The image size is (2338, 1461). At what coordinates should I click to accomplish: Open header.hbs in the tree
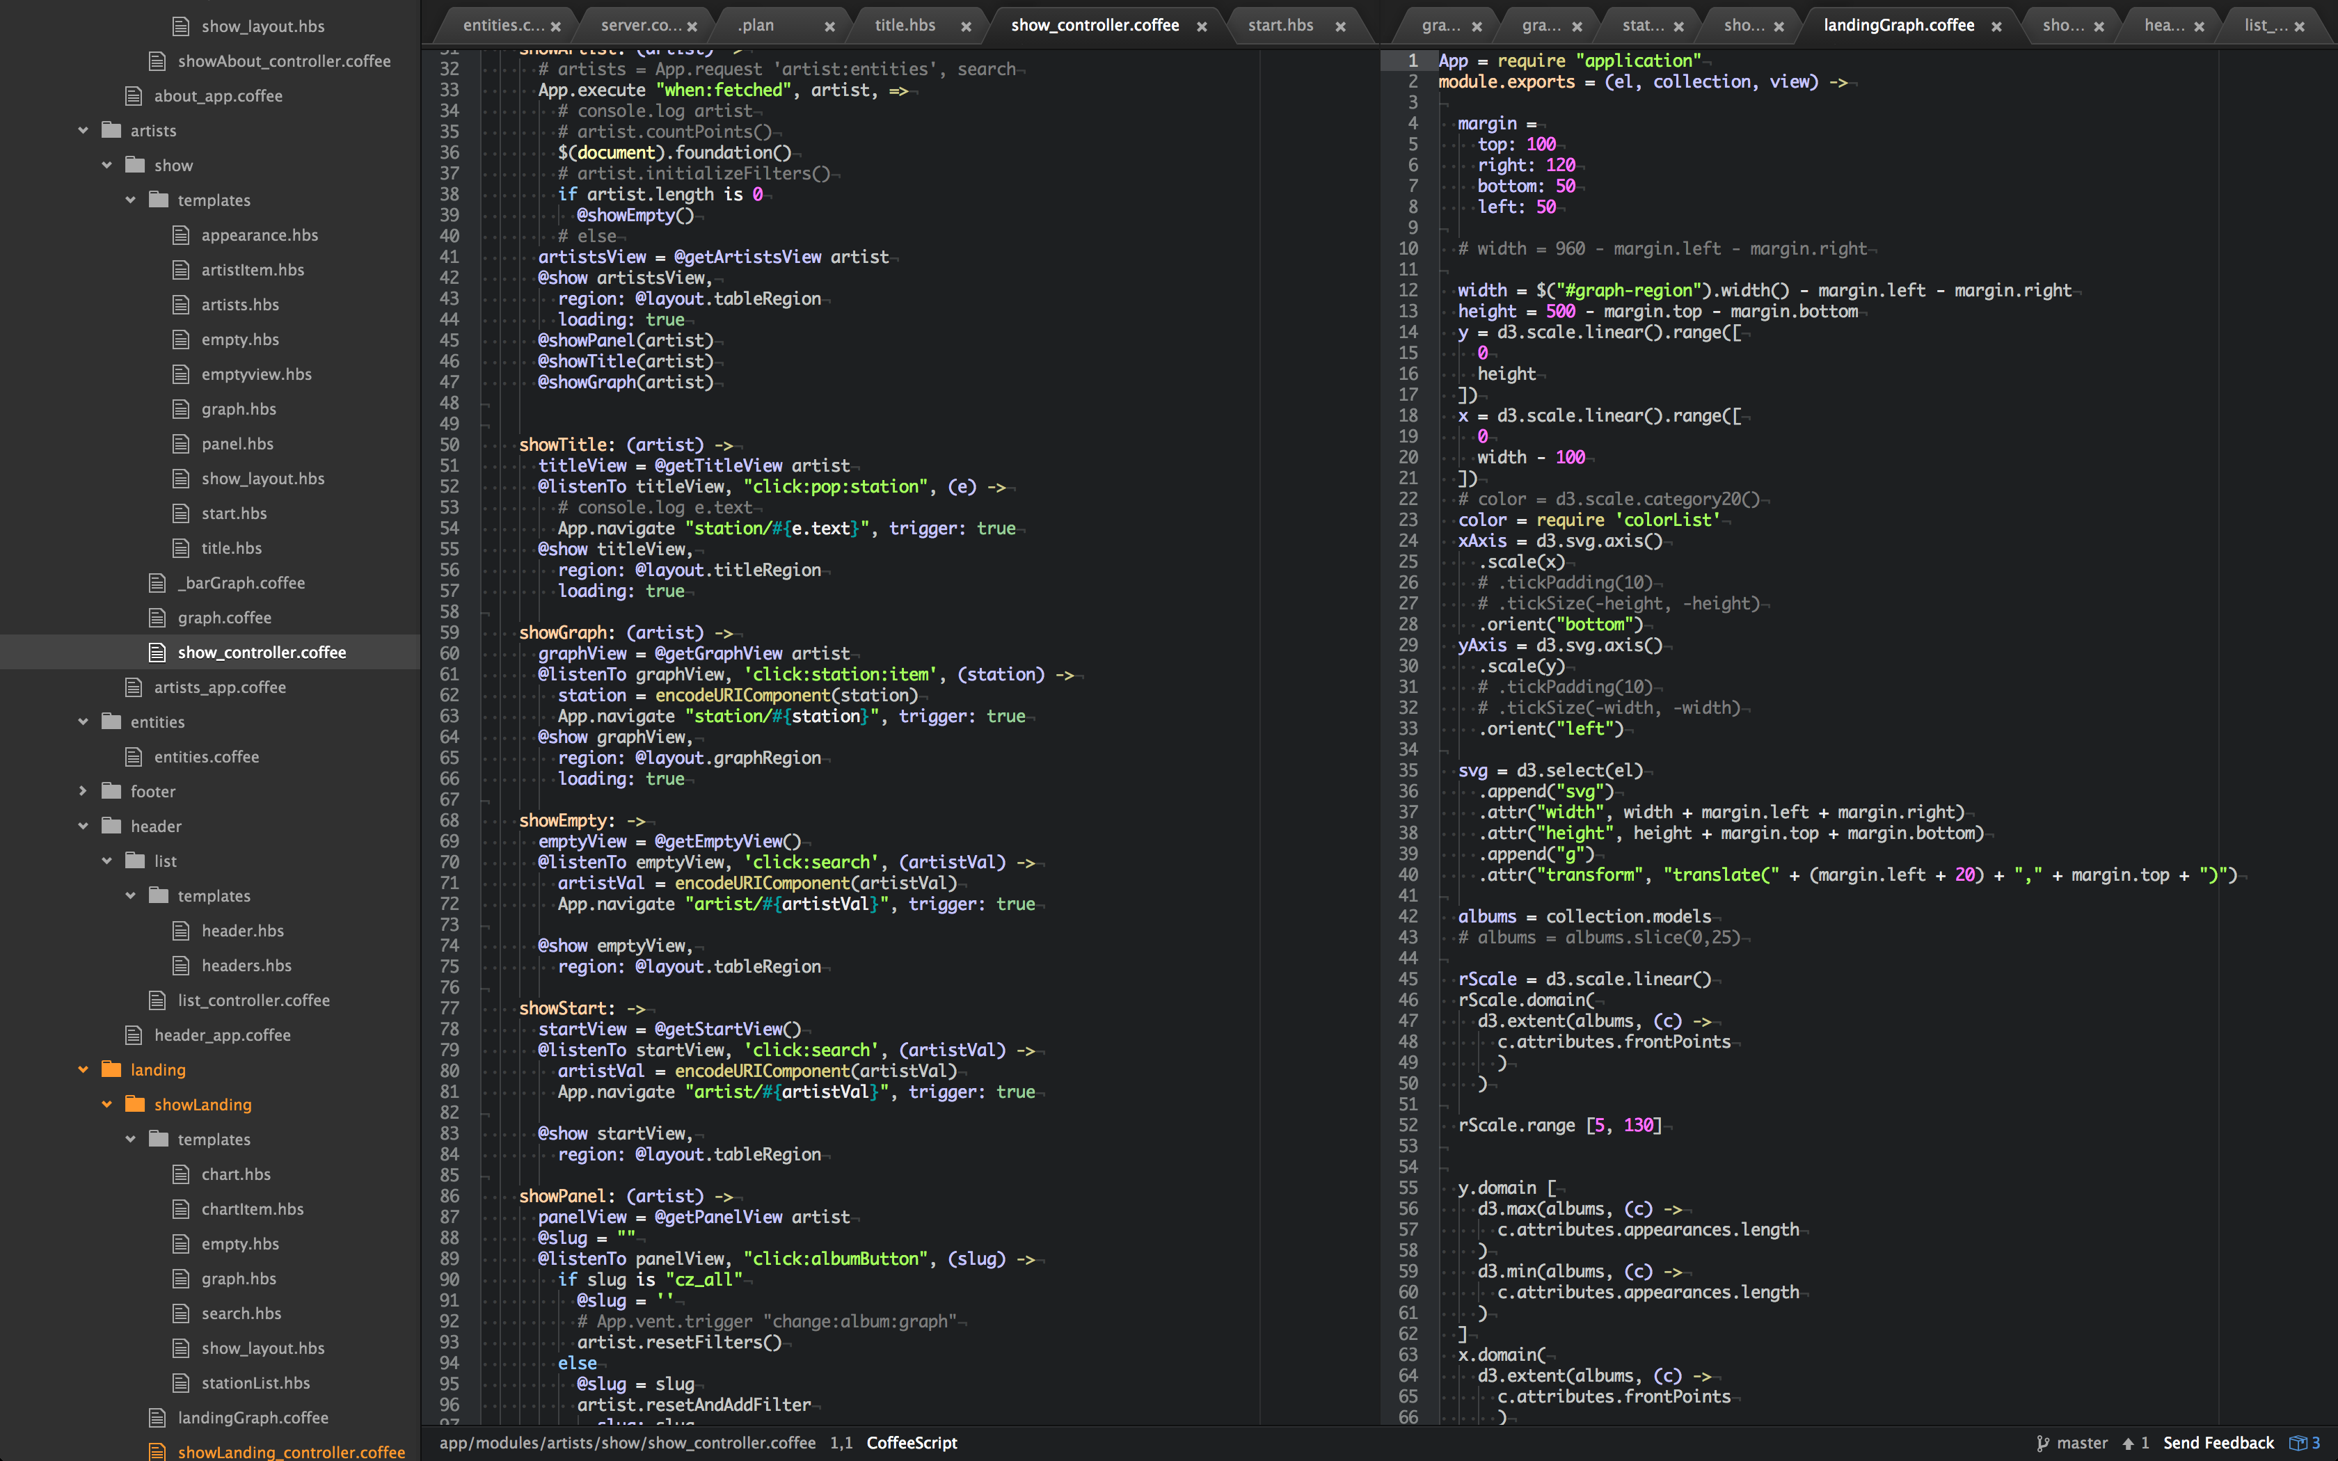[x=242, y=931]
